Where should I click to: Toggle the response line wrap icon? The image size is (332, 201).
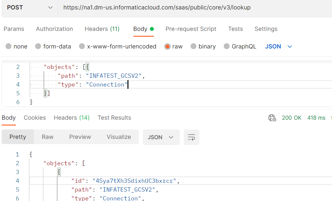pos(192,137)
